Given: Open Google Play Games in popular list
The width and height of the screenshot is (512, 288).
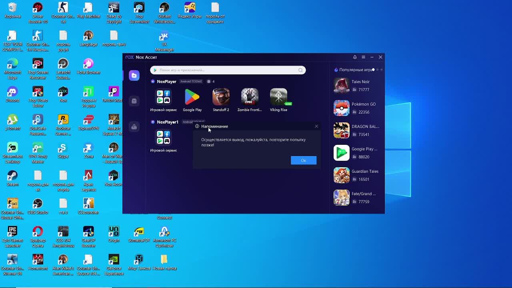Looking at the screenshot, I should (356, 153).
